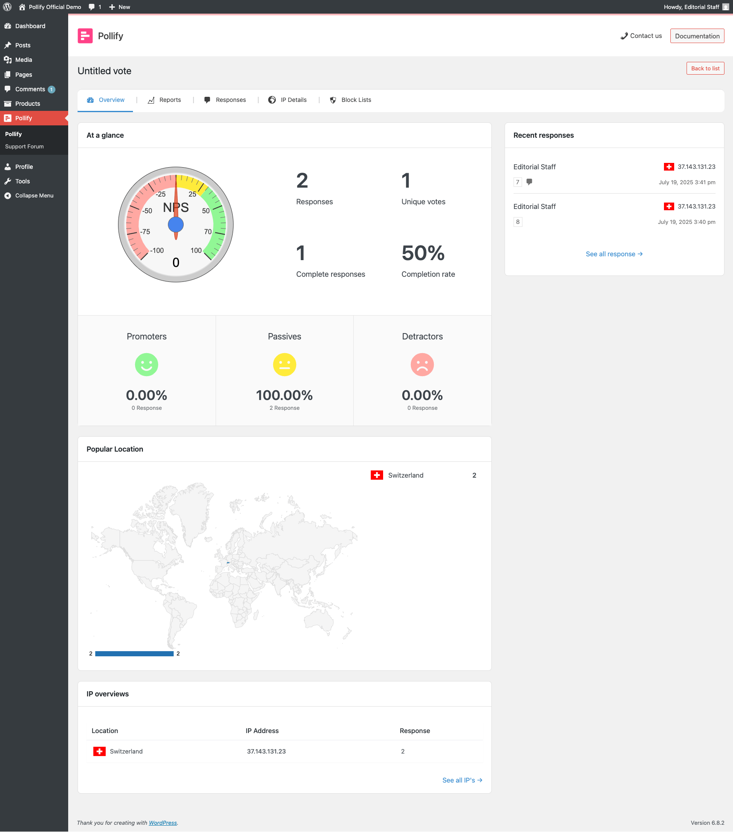Image resolution: width=733 pixels, height=832 pixels.
Task: Click the red Detractors sad face
Action: pos(422,365)
